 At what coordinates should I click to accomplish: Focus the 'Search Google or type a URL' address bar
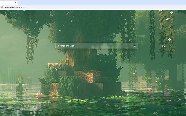(x=93, y=7)
